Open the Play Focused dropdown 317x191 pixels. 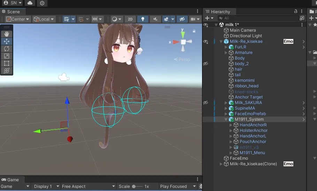coord(178,186)
